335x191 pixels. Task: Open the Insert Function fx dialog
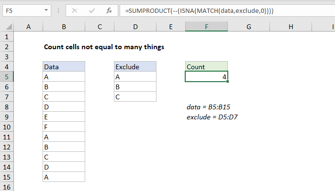click(x=109, y=10)
